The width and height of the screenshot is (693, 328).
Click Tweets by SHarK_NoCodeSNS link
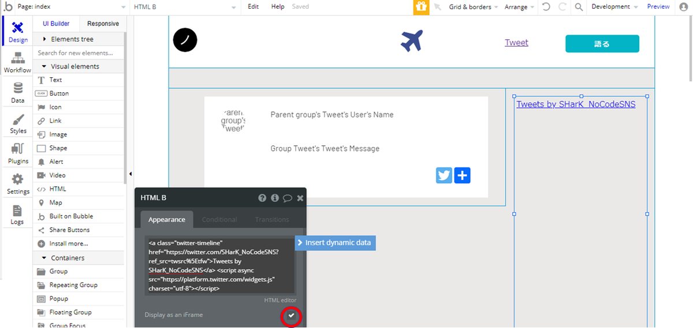click(576, 104)
